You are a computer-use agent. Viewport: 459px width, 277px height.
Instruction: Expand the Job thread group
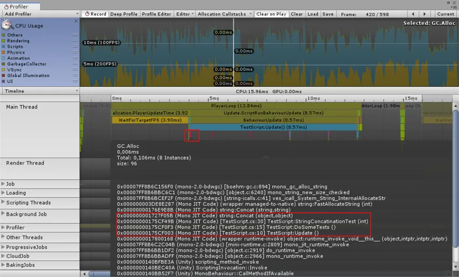tap(3, 183)
